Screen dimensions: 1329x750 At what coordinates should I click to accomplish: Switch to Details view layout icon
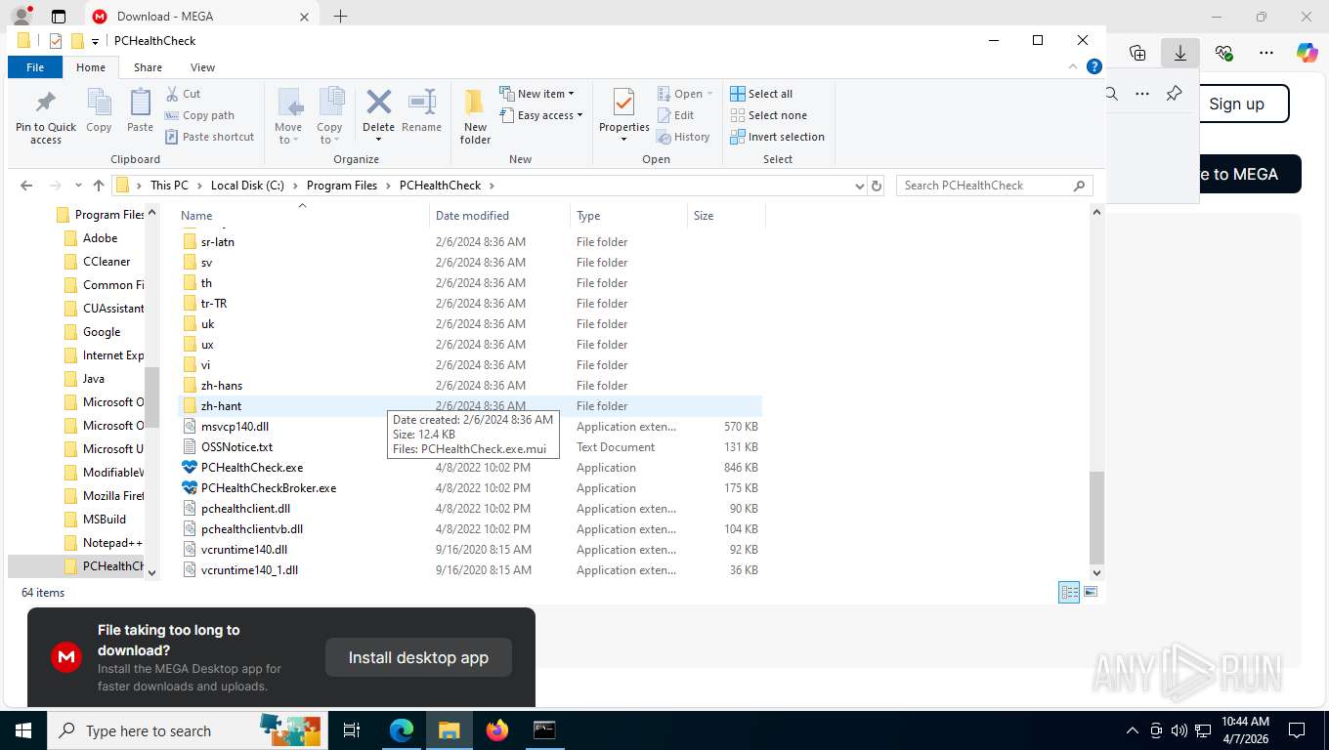click(x=1069, y=593)
